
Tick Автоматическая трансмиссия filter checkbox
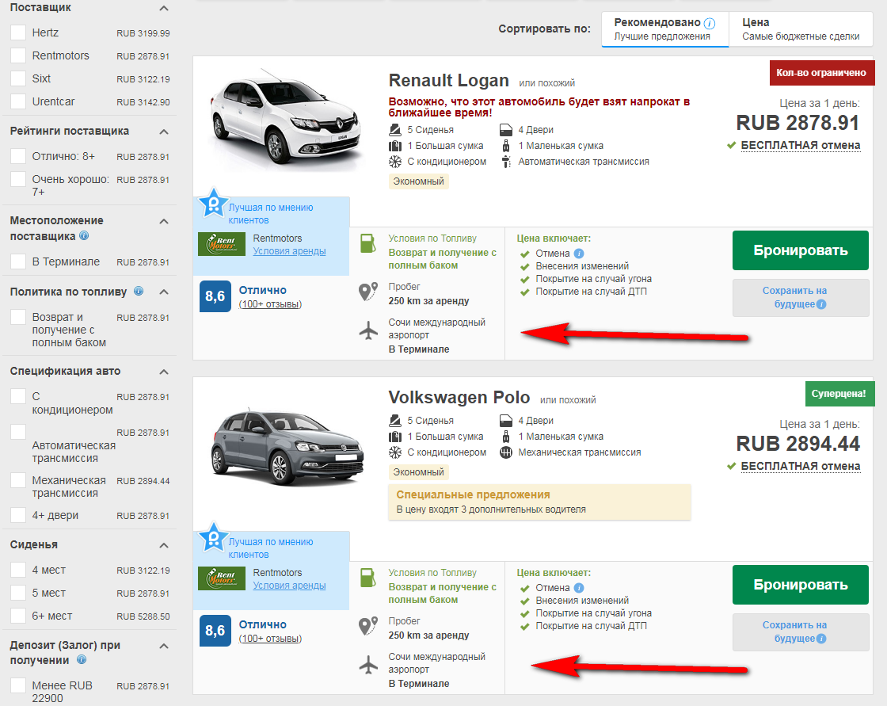coord(18,432)
